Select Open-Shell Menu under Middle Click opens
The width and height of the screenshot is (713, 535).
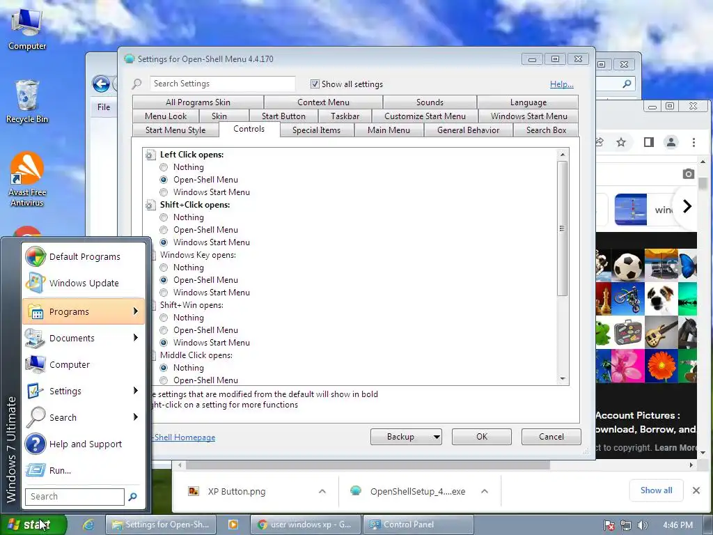point(164,380)
